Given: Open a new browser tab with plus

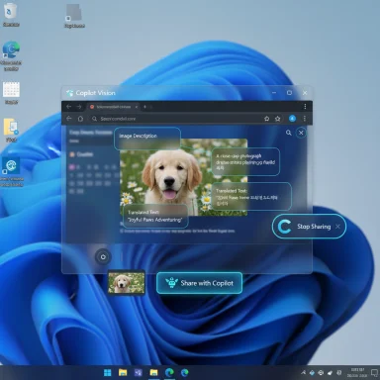Looking at the screenshot, I should point(144,107).
